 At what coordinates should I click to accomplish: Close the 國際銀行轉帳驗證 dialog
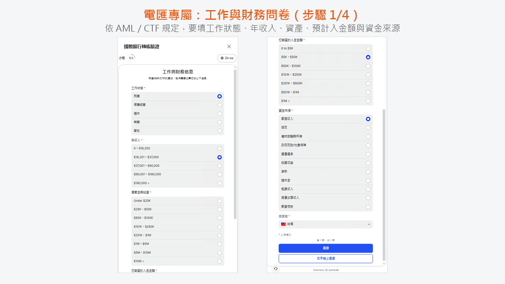[229, 46]
